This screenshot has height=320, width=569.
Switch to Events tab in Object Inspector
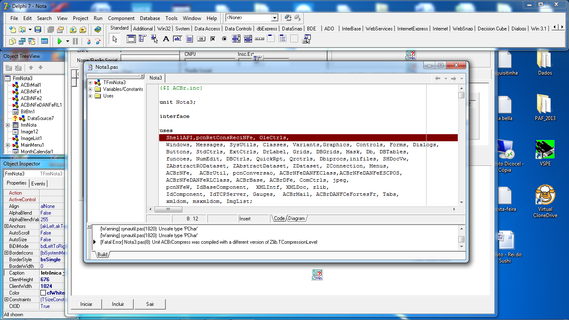point(38,184)
